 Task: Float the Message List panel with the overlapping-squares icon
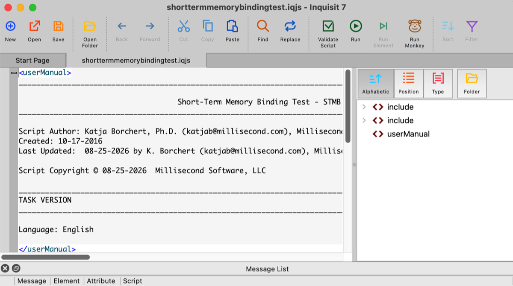[16, 268]
